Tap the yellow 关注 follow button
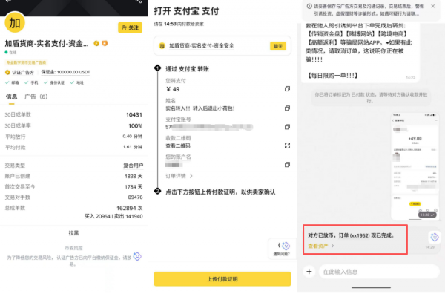The image size is (445, 294). (130, 27)
